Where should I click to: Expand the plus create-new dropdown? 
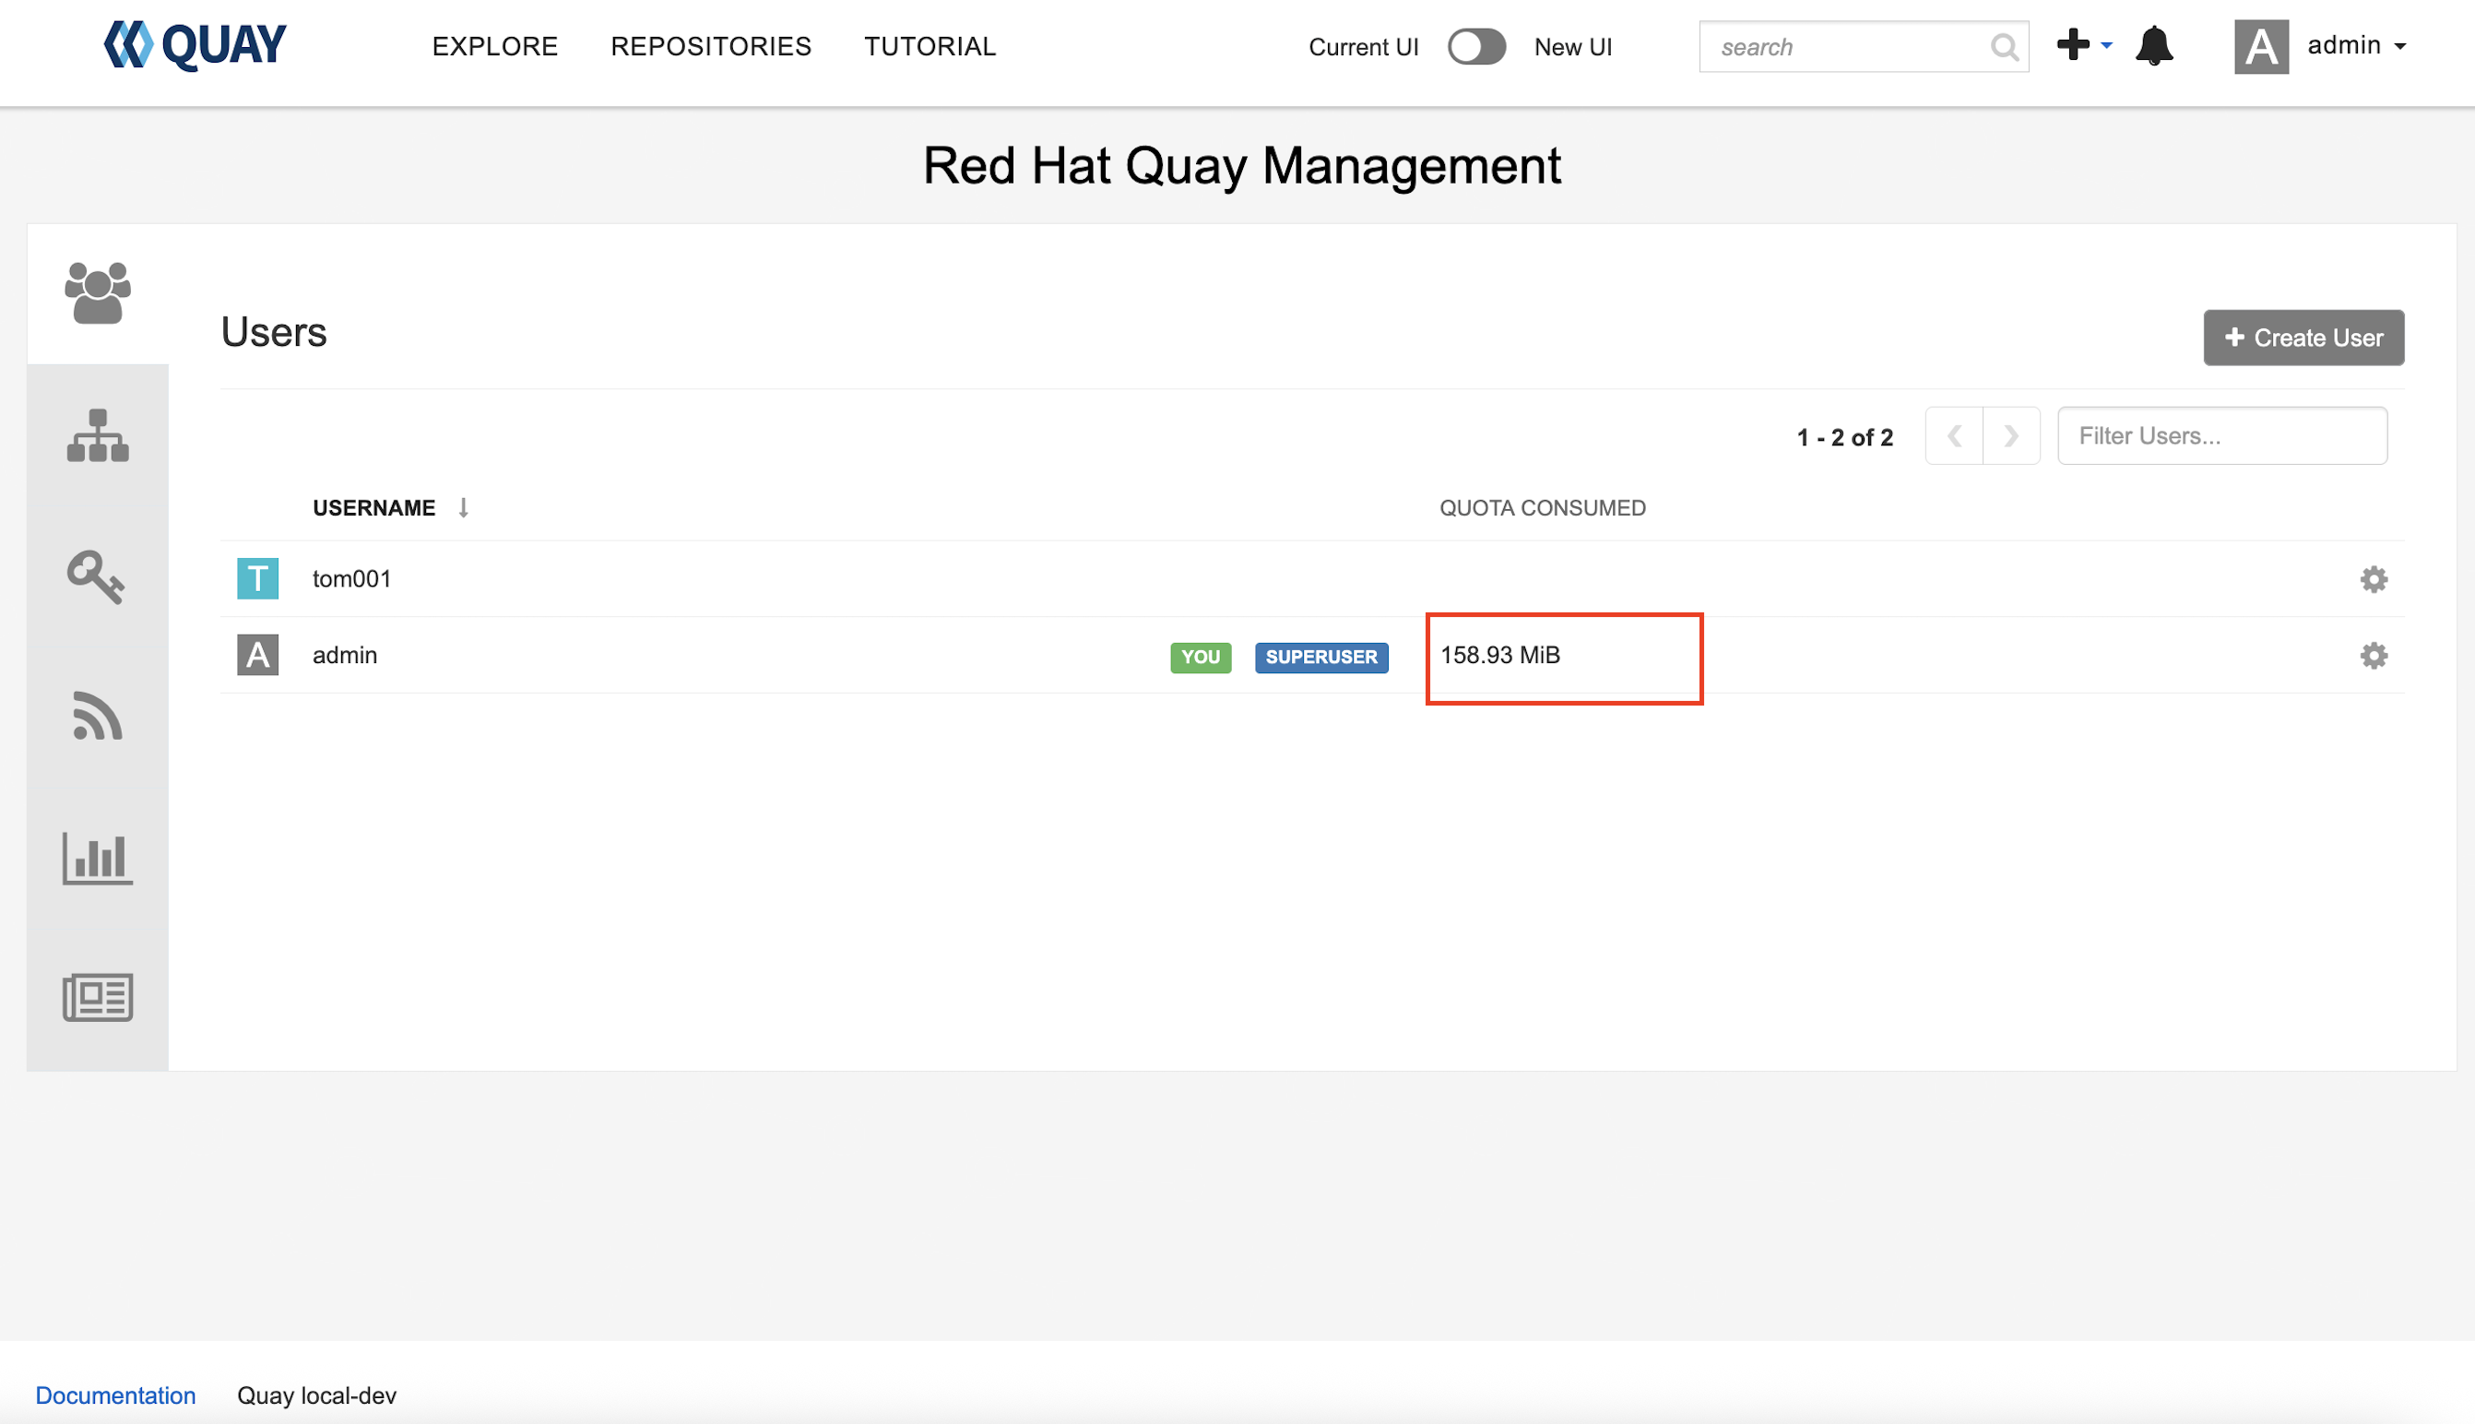point(2083,45)
